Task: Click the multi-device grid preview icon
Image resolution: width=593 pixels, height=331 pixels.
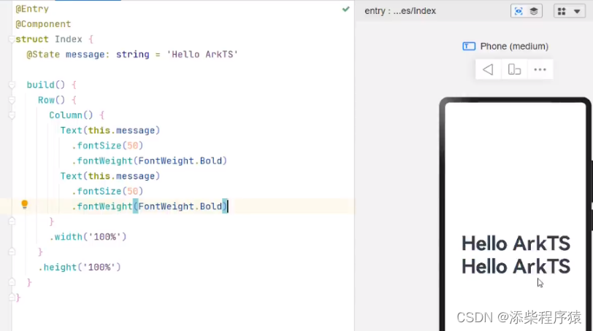Action: (562, 12)
